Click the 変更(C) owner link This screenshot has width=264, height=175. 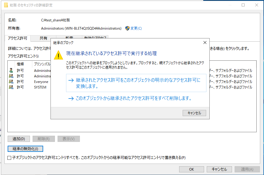[x=136, y=28]
